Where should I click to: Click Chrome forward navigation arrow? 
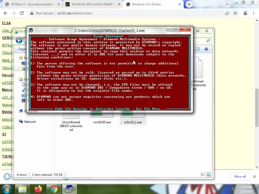14,13
